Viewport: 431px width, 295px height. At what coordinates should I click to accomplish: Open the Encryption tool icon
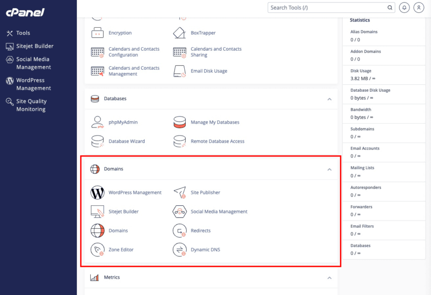(x=97, y=33)
